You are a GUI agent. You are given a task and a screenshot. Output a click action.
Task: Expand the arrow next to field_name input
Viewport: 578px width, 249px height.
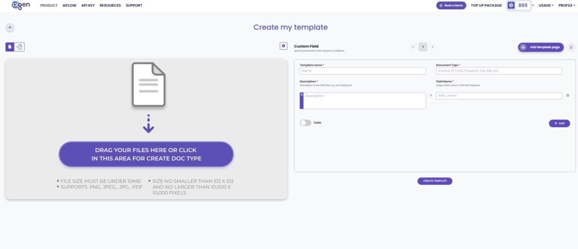point(431,95)
